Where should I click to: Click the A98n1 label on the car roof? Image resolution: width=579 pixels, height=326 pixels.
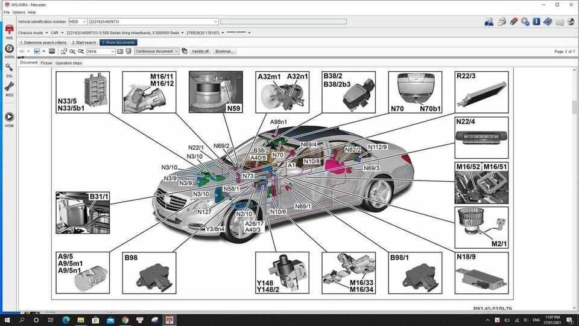279,122
